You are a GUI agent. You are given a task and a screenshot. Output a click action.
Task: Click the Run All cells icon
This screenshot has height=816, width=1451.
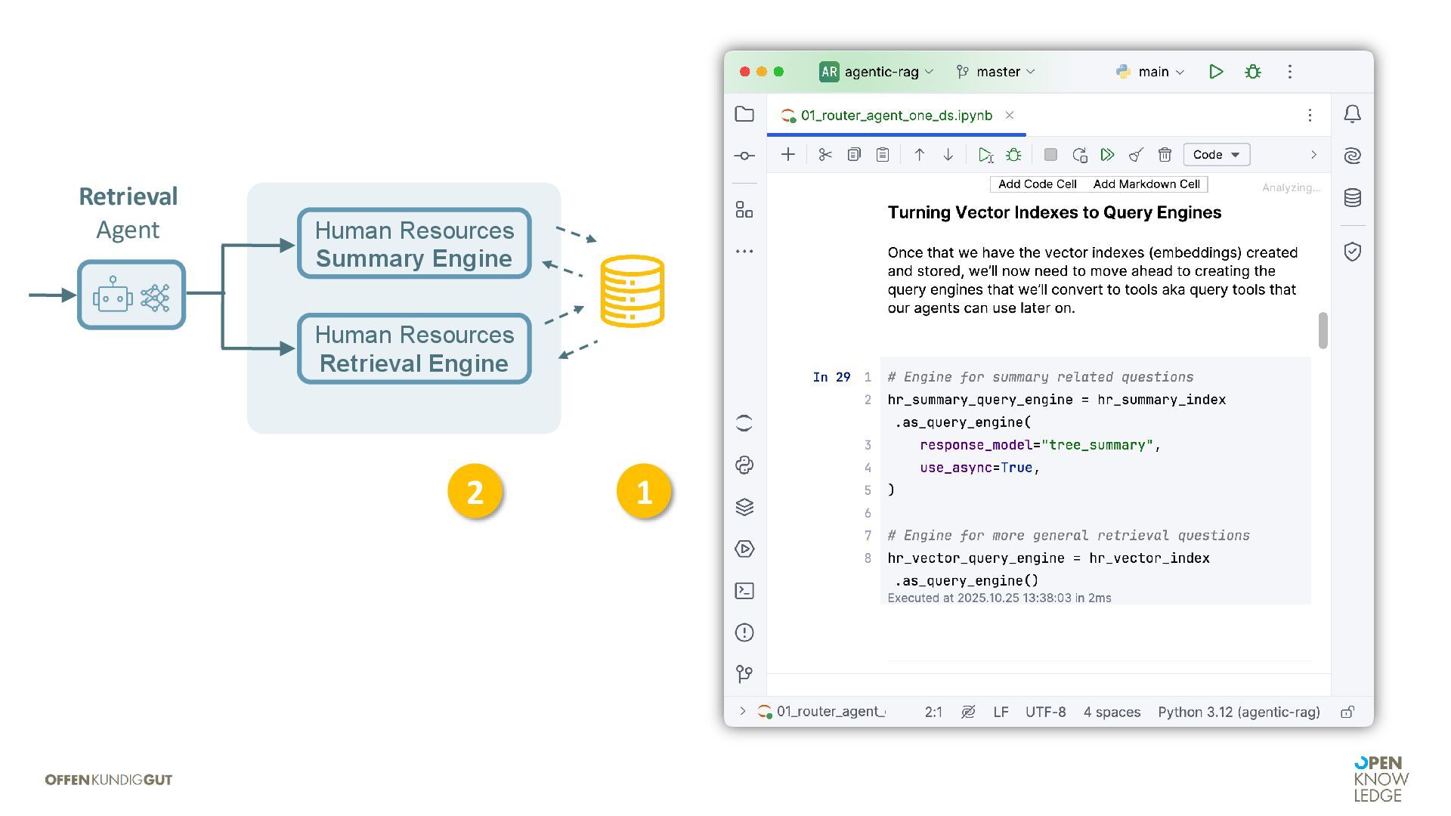tap(1107, 155)
